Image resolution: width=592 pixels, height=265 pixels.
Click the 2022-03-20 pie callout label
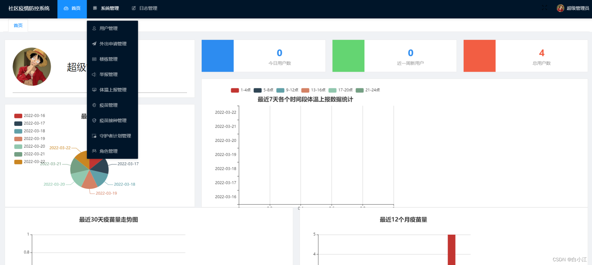click(54, 185)
